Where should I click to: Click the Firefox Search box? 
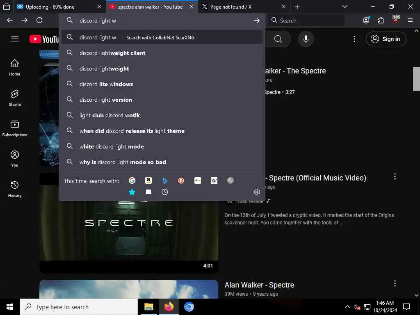coord(306,21)
